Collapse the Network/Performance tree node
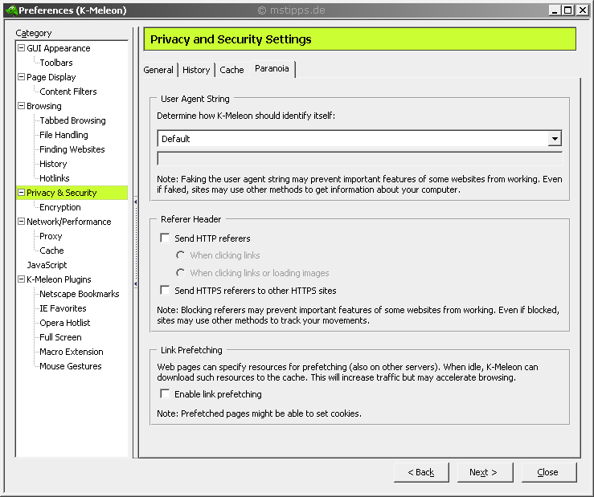The width and height of the screenshot is (594, 497). [21, 222]
